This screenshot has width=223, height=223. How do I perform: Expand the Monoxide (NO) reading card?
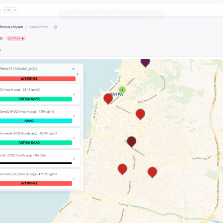tap(74, 138)
